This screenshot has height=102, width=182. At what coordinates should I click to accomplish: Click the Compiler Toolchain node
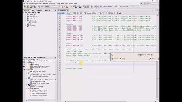click(x=35, y=73)
